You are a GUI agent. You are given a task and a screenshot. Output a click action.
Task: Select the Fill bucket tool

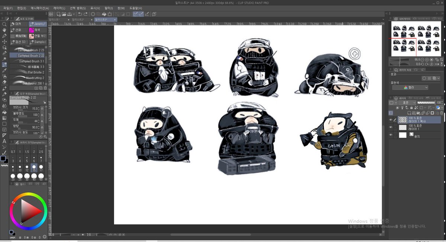(4, 112)
